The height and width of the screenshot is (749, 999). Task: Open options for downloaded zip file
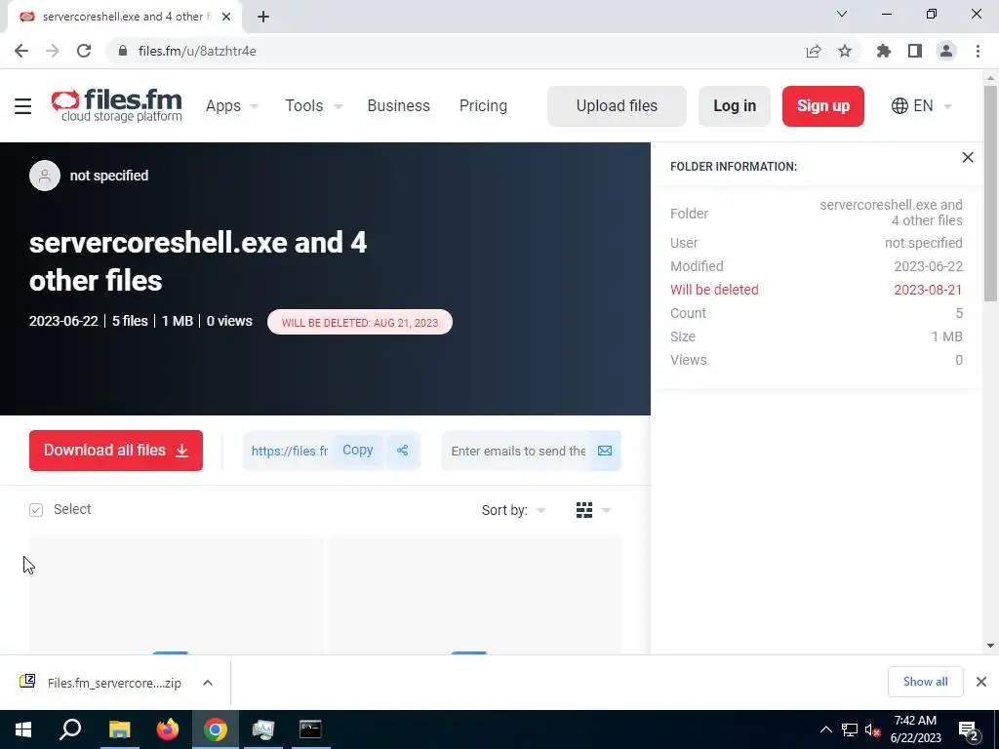point(208,683)
